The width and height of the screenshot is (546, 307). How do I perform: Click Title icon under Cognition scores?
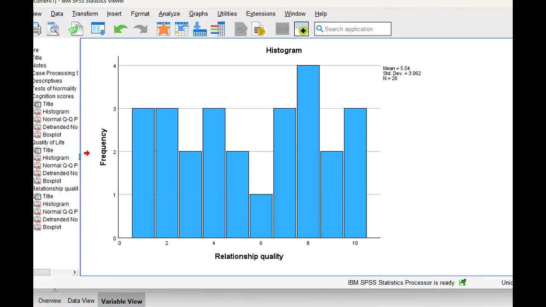click(38, 104)
